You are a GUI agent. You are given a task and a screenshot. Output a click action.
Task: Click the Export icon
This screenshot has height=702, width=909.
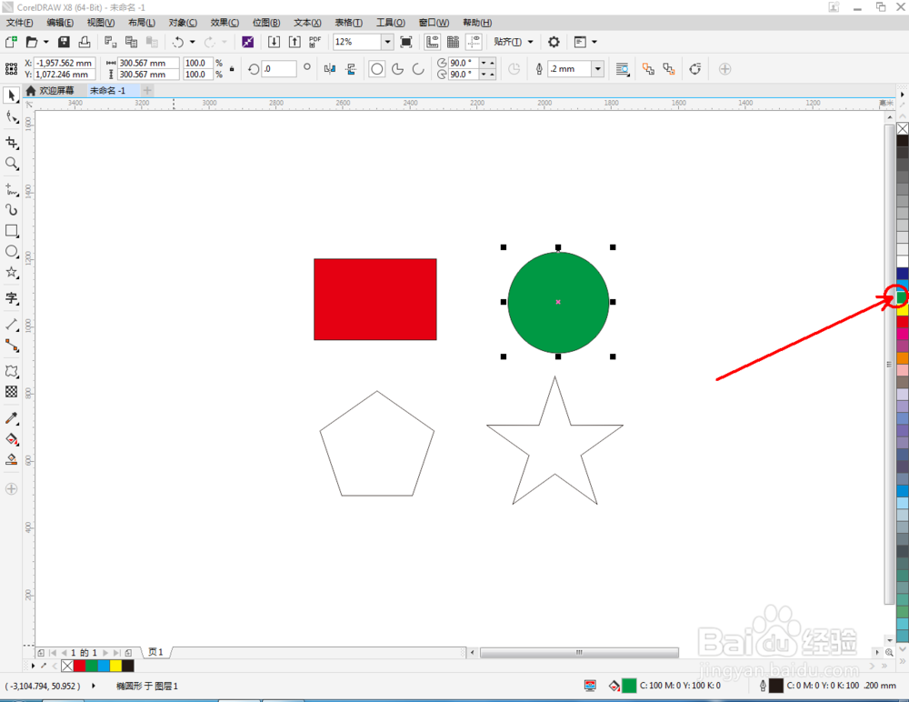(295, 42)
